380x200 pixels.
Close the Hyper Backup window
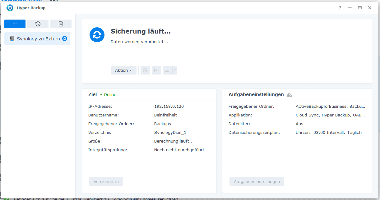point(370,8)
